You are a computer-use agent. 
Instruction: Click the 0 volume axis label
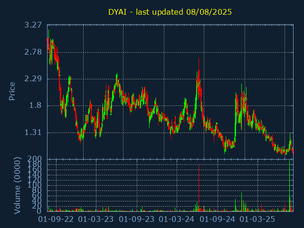point(39,211)
